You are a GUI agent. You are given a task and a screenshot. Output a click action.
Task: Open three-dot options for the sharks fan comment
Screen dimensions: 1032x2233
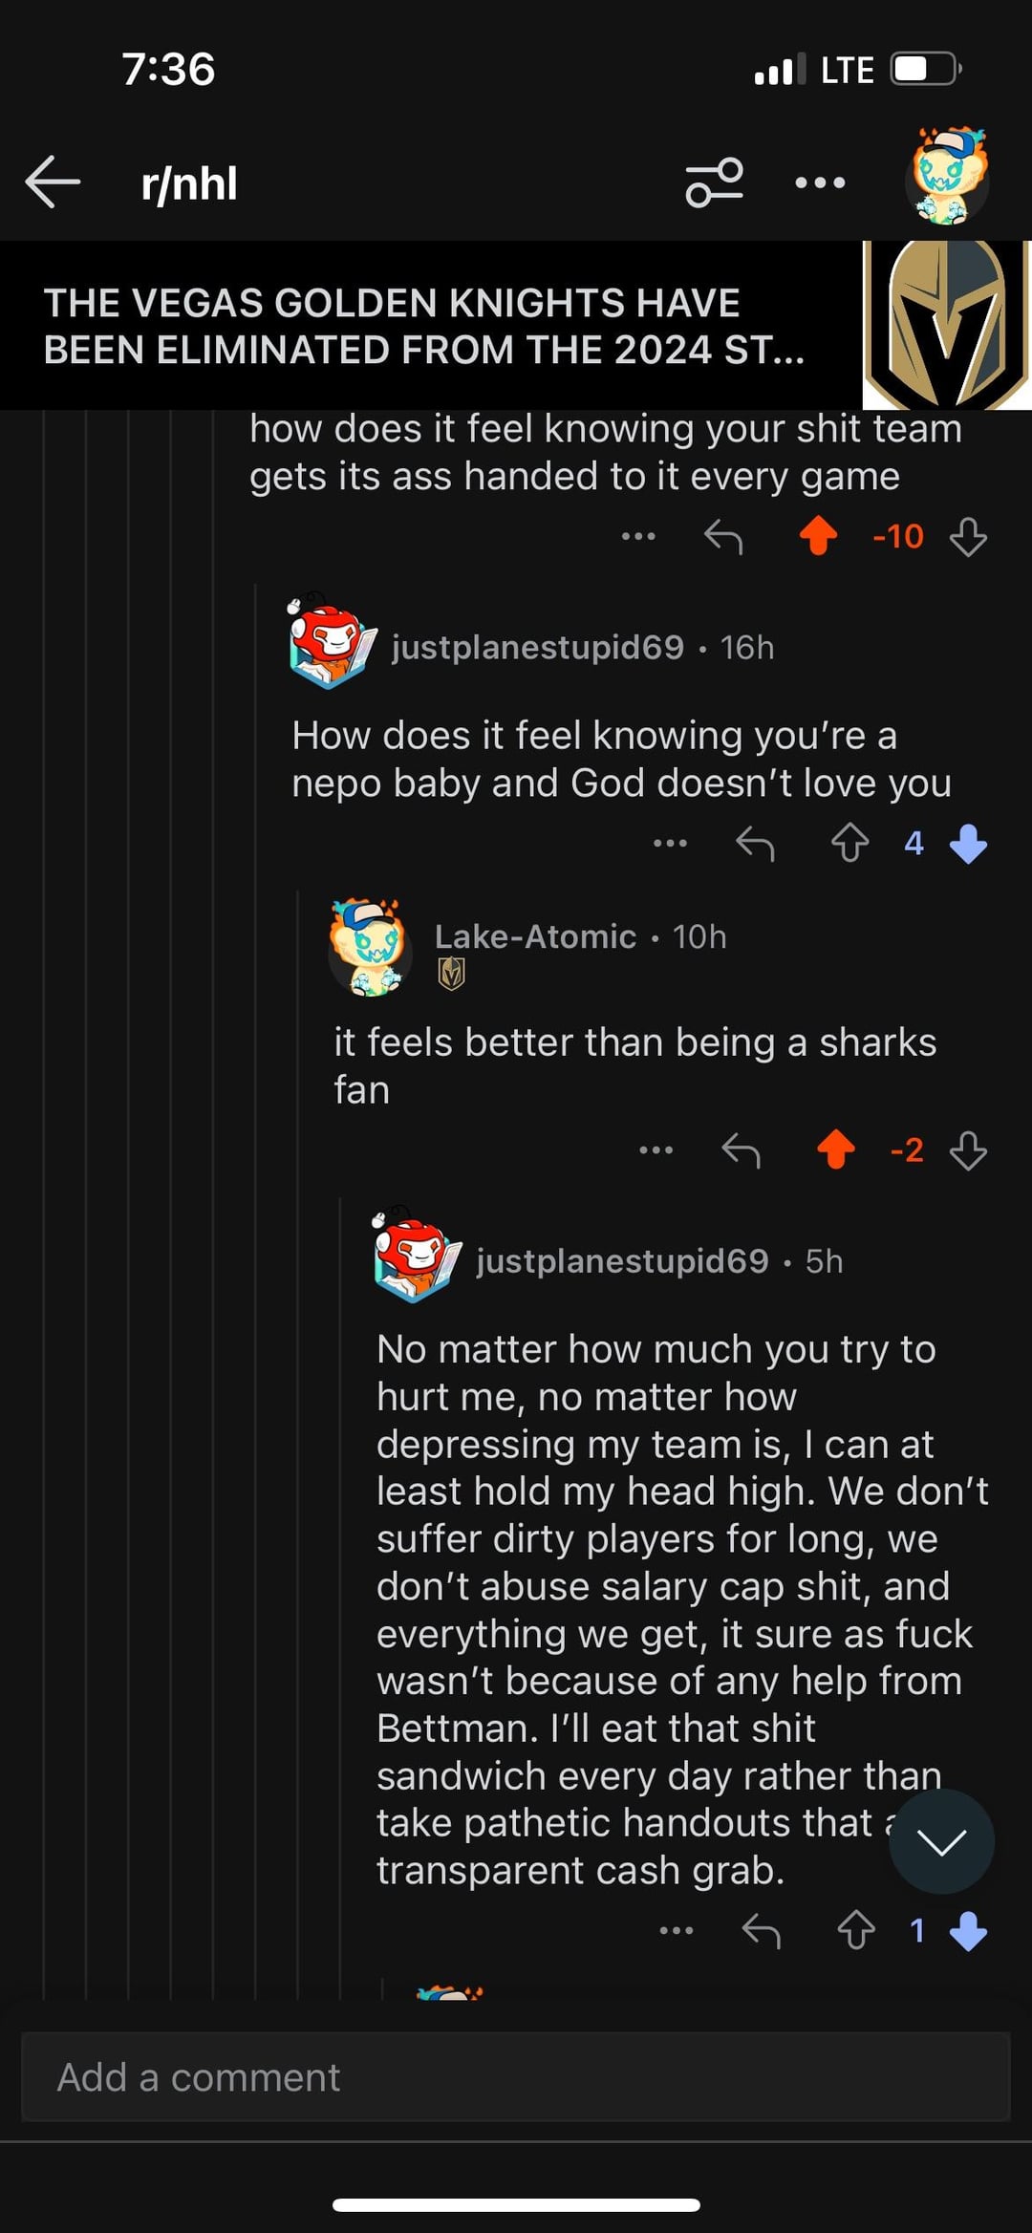656,1150
